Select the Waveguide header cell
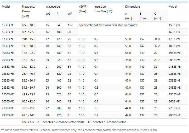Viewport: 189px width, 133px height. (51, 7)
